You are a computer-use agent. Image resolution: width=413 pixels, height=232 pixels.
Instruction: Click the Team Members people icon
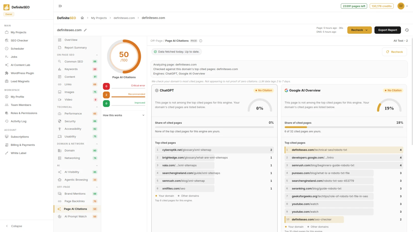coord(7,105)
